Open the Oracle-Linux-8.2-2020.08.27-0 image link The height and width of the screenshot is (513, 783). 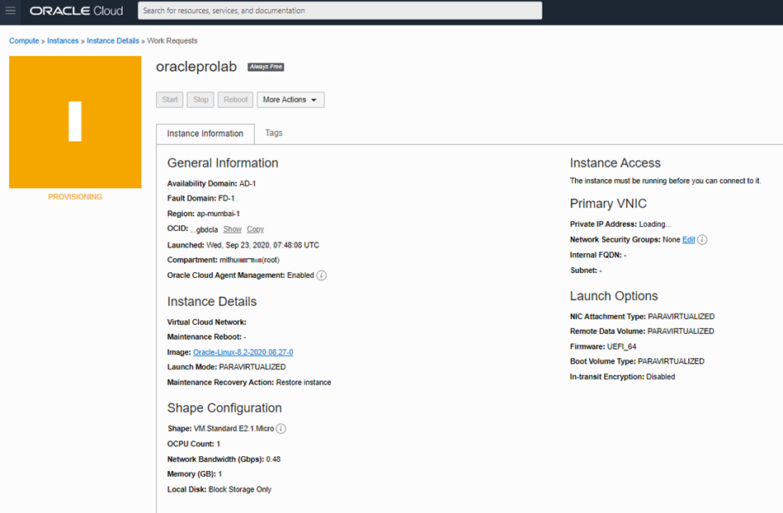243,352
